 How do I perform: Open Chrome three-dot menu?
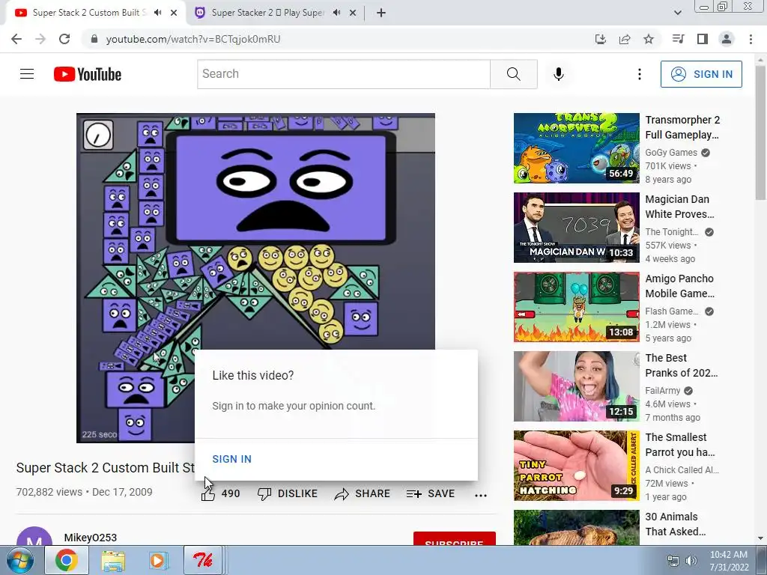pos(751,39)
